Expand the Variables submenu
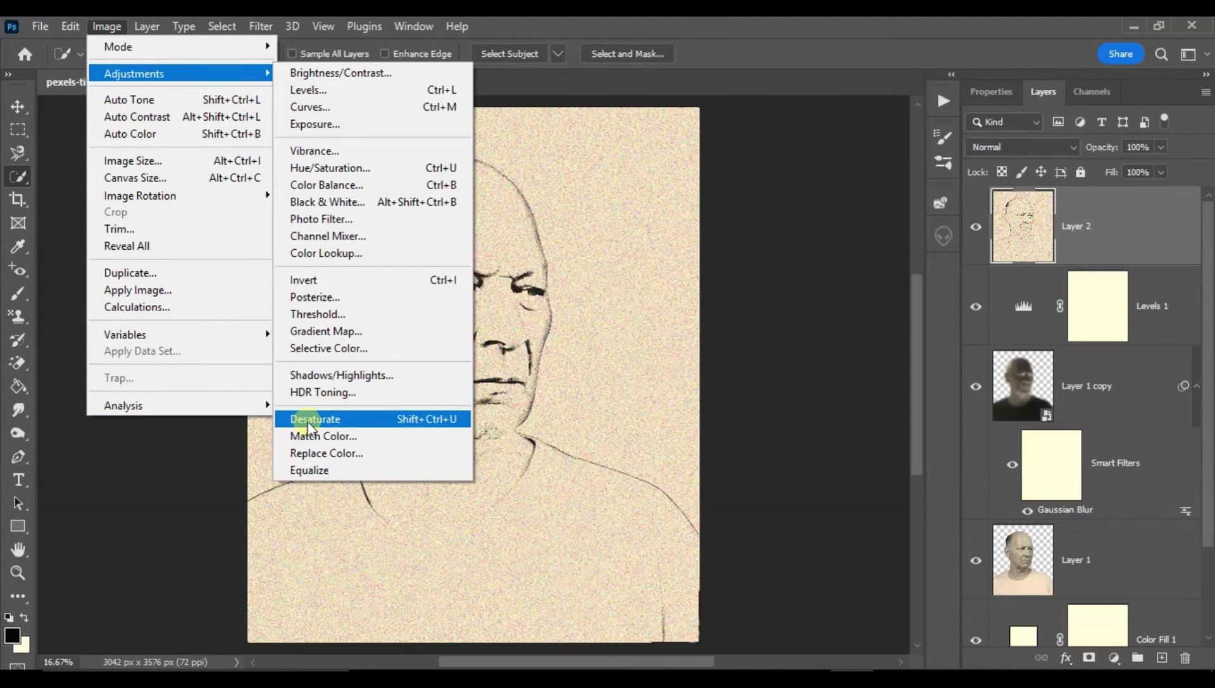Viewport: 1215px width, 688px height. click(x=180, y=335)
